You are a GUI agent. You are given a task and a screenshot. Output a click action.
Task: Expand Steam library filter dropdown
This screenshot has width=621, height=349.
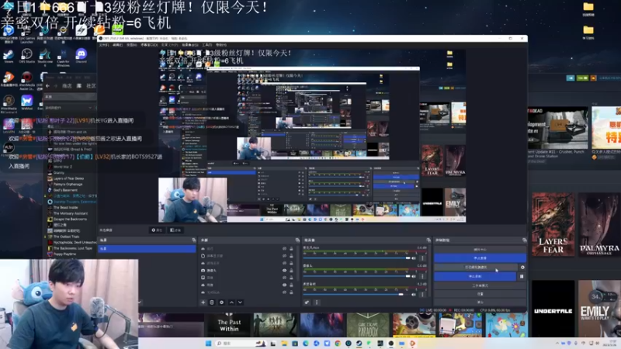(x=90, y=108)
